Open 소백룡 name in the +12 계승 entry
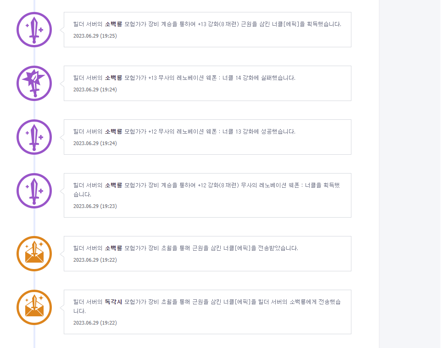 click(x=113, y=185)
